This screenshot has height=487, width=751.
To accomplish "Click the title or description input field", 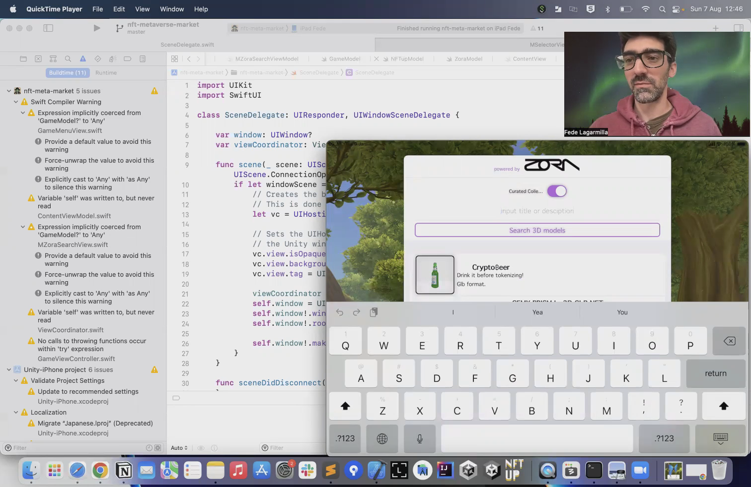I will (x=537, y=211).
